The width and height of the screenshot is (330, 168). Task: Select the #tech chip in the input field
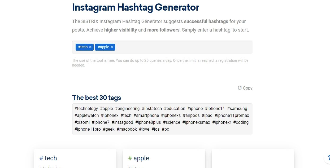(x=83, y=47)
